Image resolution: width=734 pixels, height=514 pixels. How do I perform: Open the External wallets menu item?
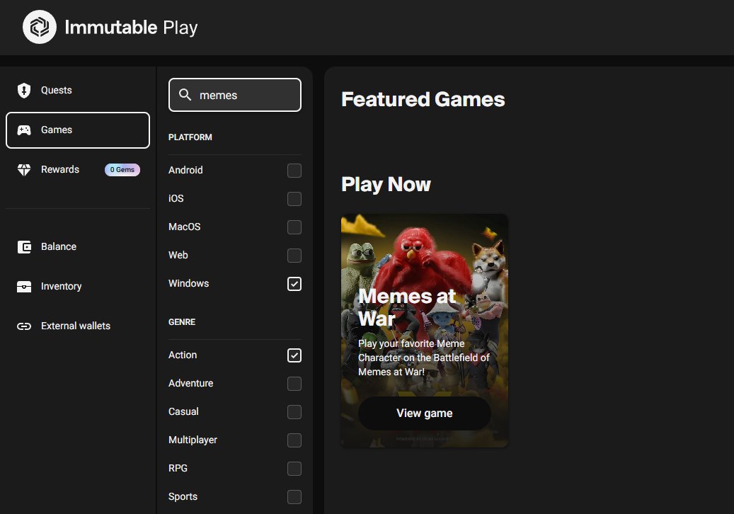click(x=78, y=326)
